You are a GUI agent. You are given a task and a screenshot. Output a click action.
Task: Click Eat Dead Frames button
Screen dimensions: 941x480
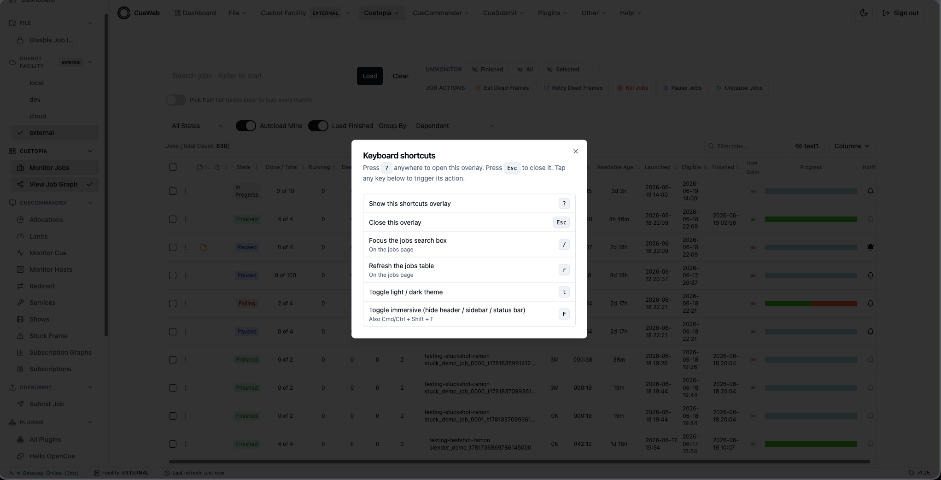(x=502, y=88)
